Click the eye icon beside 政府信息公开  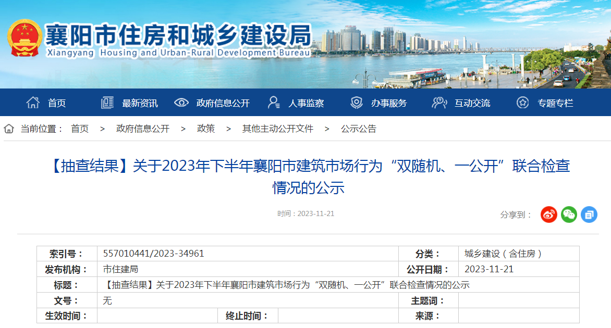click(x=181, y=103)
